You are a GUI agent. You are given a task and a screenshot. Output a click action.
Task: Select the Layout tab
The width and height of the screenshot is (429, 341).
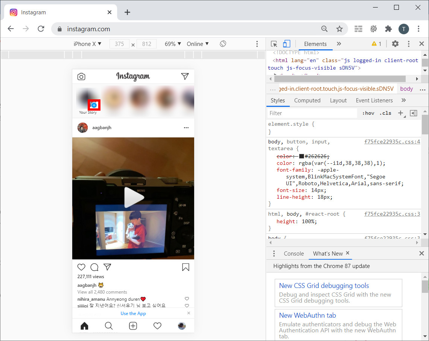(338, 100)
